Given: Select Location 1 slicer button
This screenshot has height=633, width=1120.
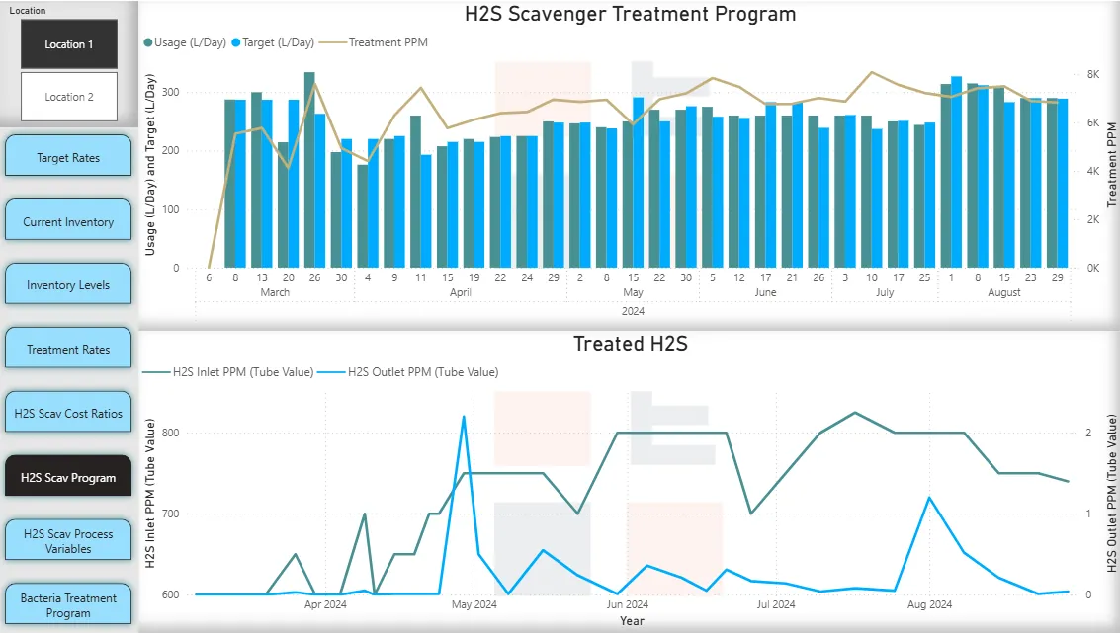Looking at the screenshot, I should point(68,44).
